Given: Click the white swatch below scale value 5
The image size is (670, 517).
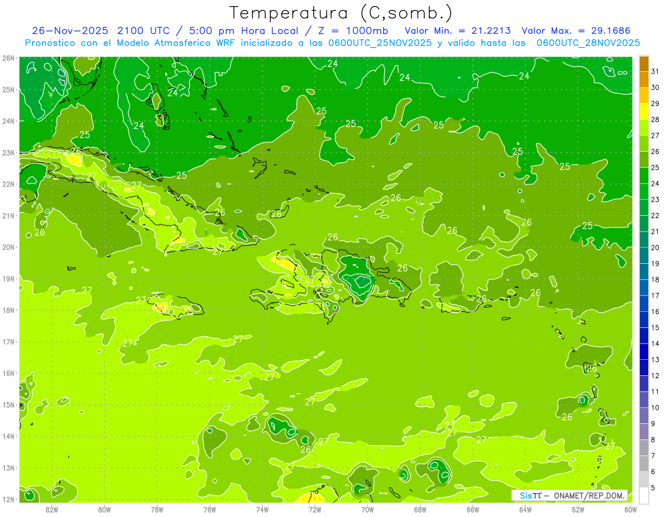Looking at the screenshot, I should coord(644,495).
